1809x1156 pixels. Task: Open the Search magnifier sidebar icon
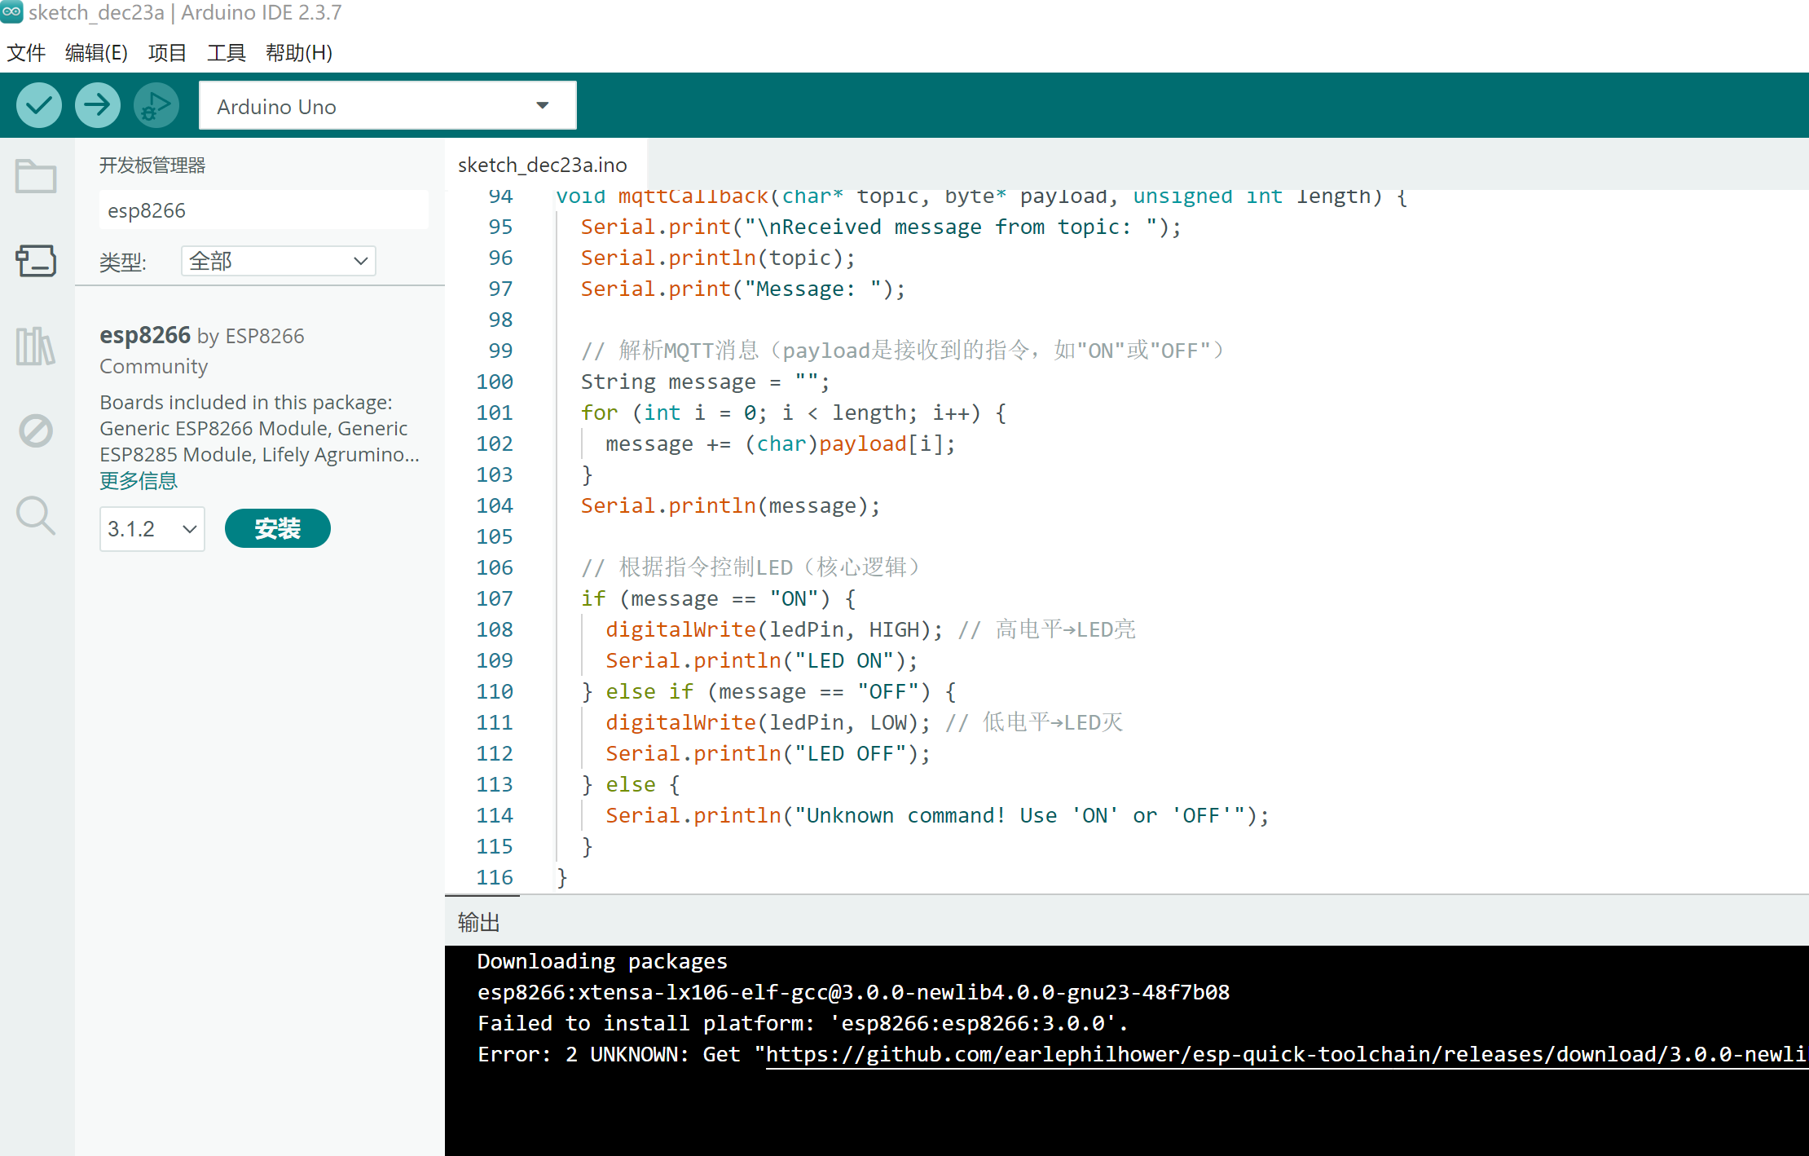coord(36,515)
